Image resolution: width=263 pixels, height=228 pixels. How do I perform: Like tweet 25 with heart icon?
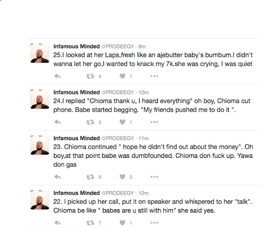[x=122, y=76]
